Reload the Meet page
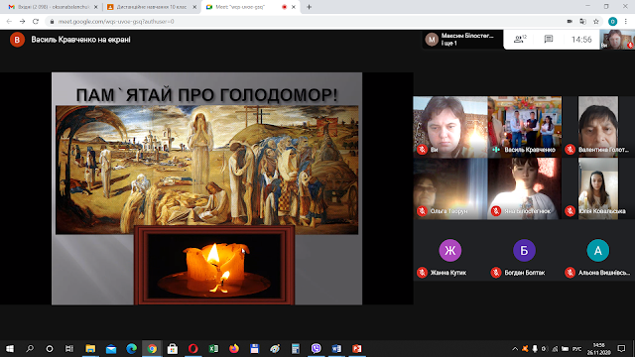635x357 pixels. point(36,22)
